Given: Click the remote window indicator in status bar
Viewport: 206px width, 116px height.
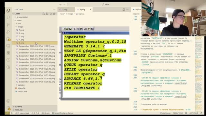Looking at the screenshot, I should [x=7, y=113].
